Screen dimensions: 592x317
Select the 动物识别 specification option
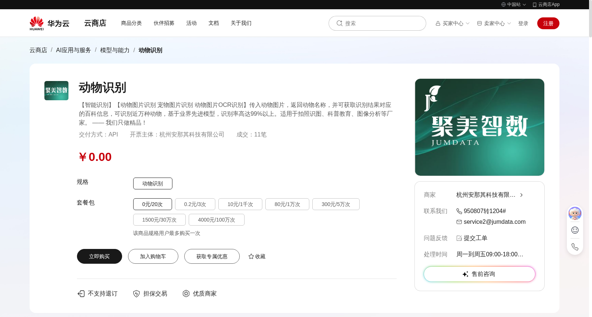(153, 183)
